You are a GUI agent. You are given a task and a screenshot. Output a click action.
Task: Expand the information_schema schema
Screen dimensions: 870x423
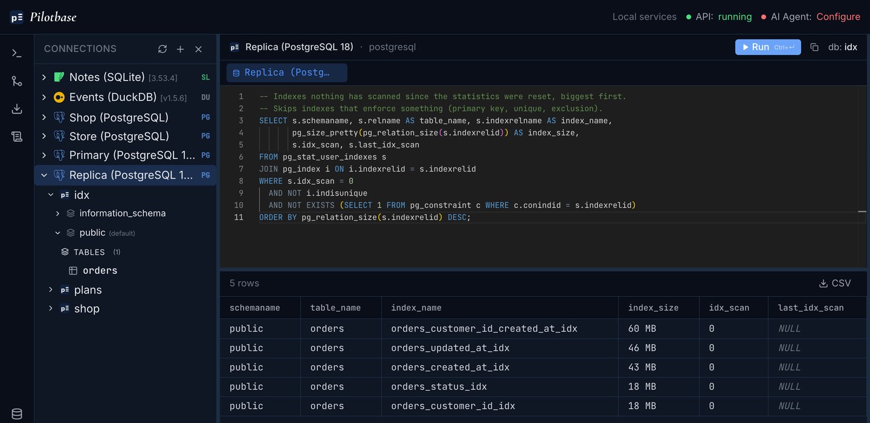[x=58, y=213]
